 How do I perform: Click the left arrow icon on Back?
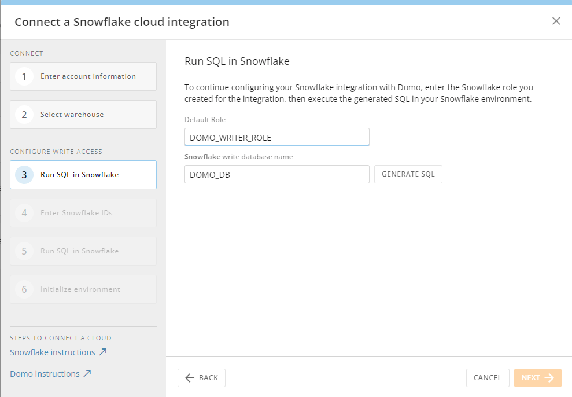190,378
